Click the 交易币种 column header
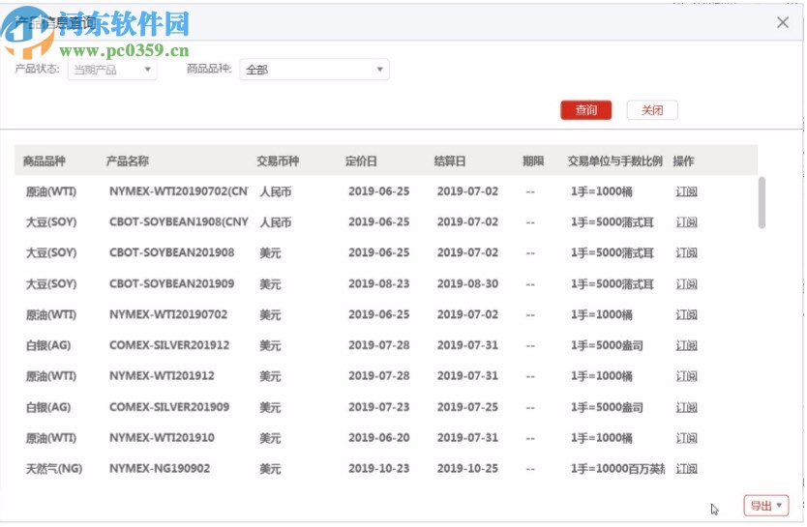Screen dimensions: 807x527 [278, 161]
